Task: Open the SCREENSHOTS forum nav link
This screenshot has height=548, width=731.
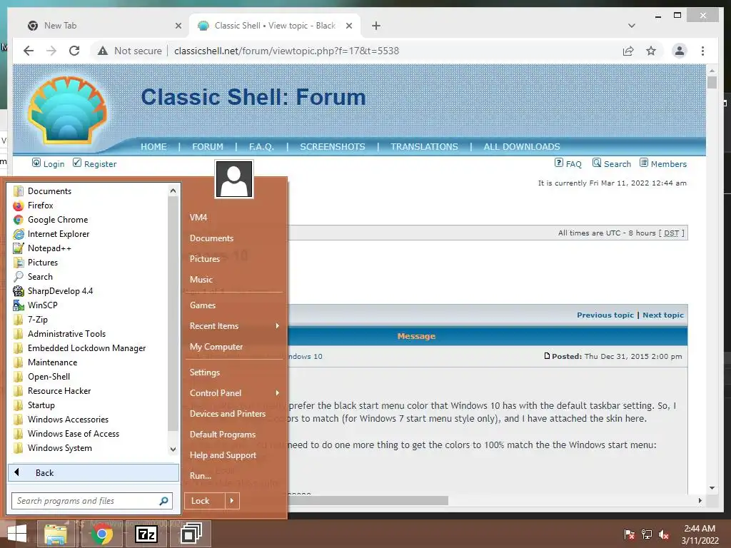Action: [x=333, y=147]
